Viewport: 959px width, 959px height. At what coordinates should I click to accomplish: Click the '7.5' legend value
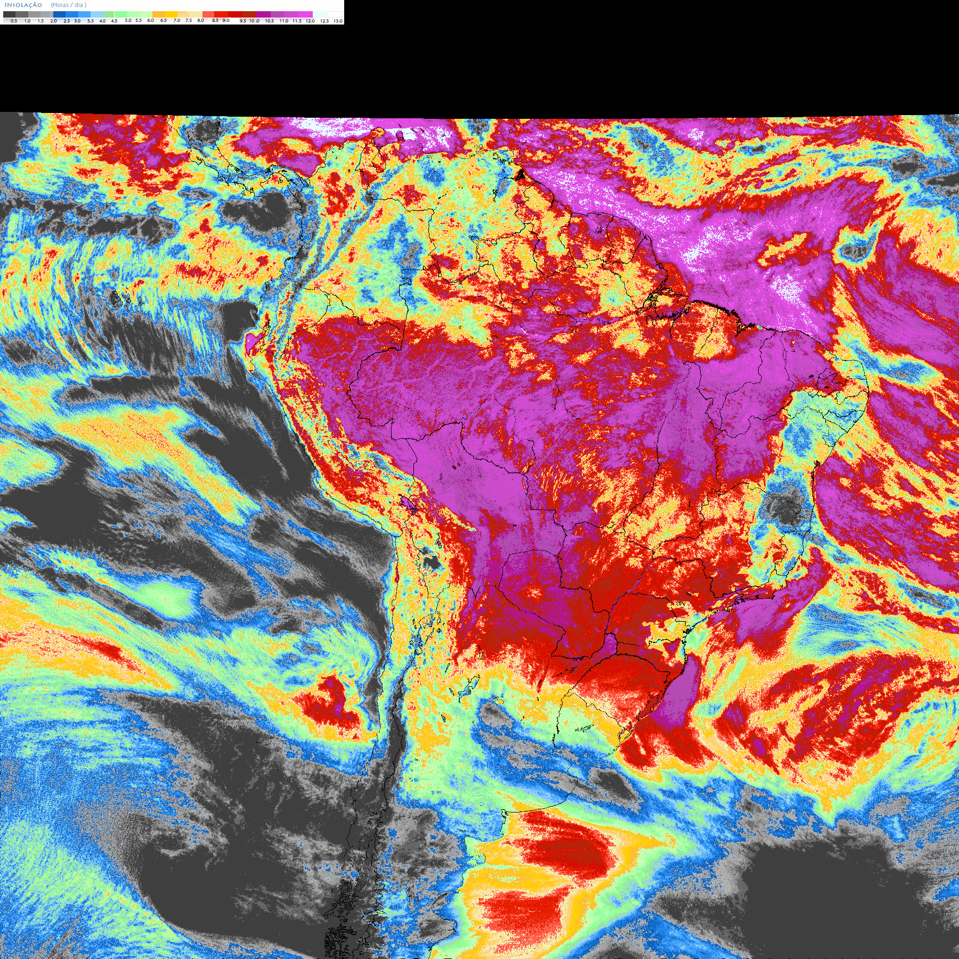coord(189,20)
